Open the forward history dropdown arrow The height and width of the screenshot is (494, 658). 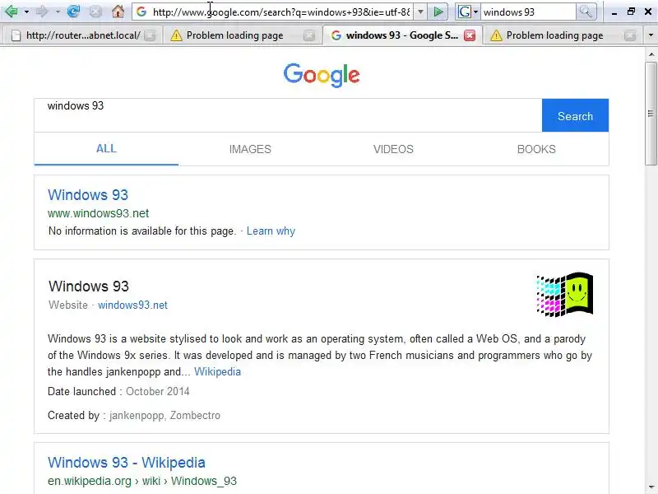pyautogui.click(x=58, y=12)
